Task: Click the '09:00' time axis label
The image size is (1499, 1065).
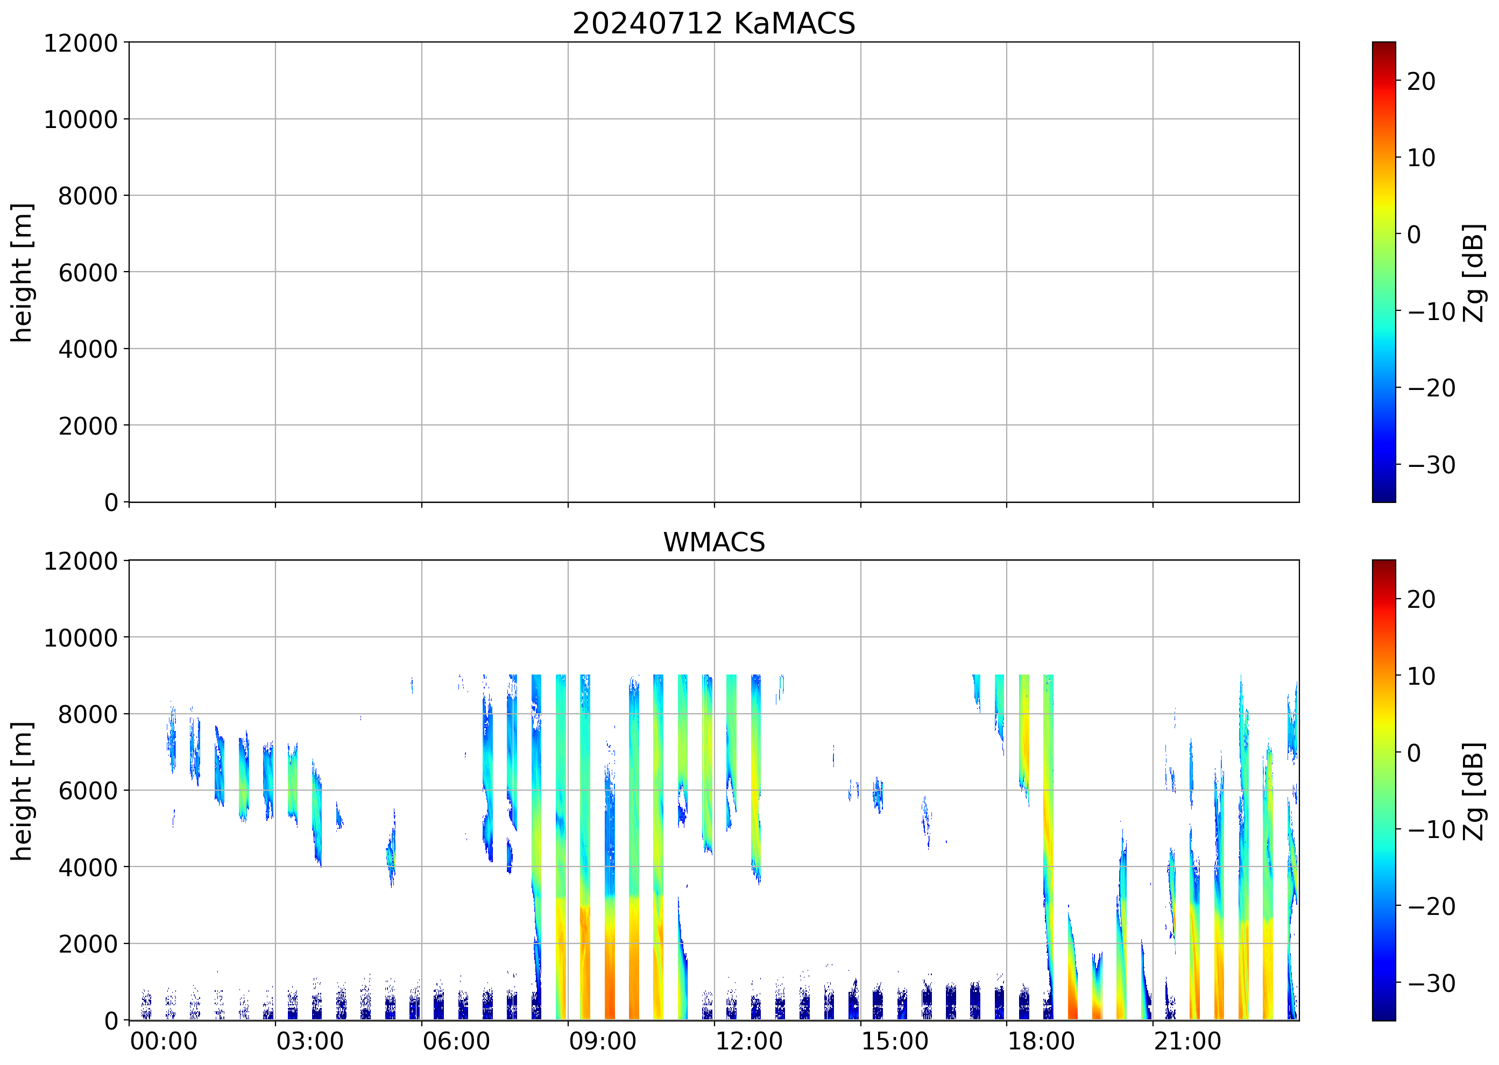Action: 602,1041
